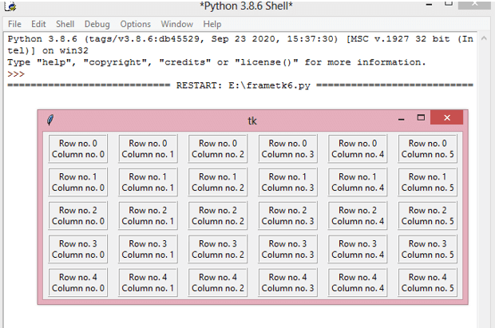The width and height of the screenshot is (495, 328).
Task: Minimize the tk window
Action: point(402,119)
